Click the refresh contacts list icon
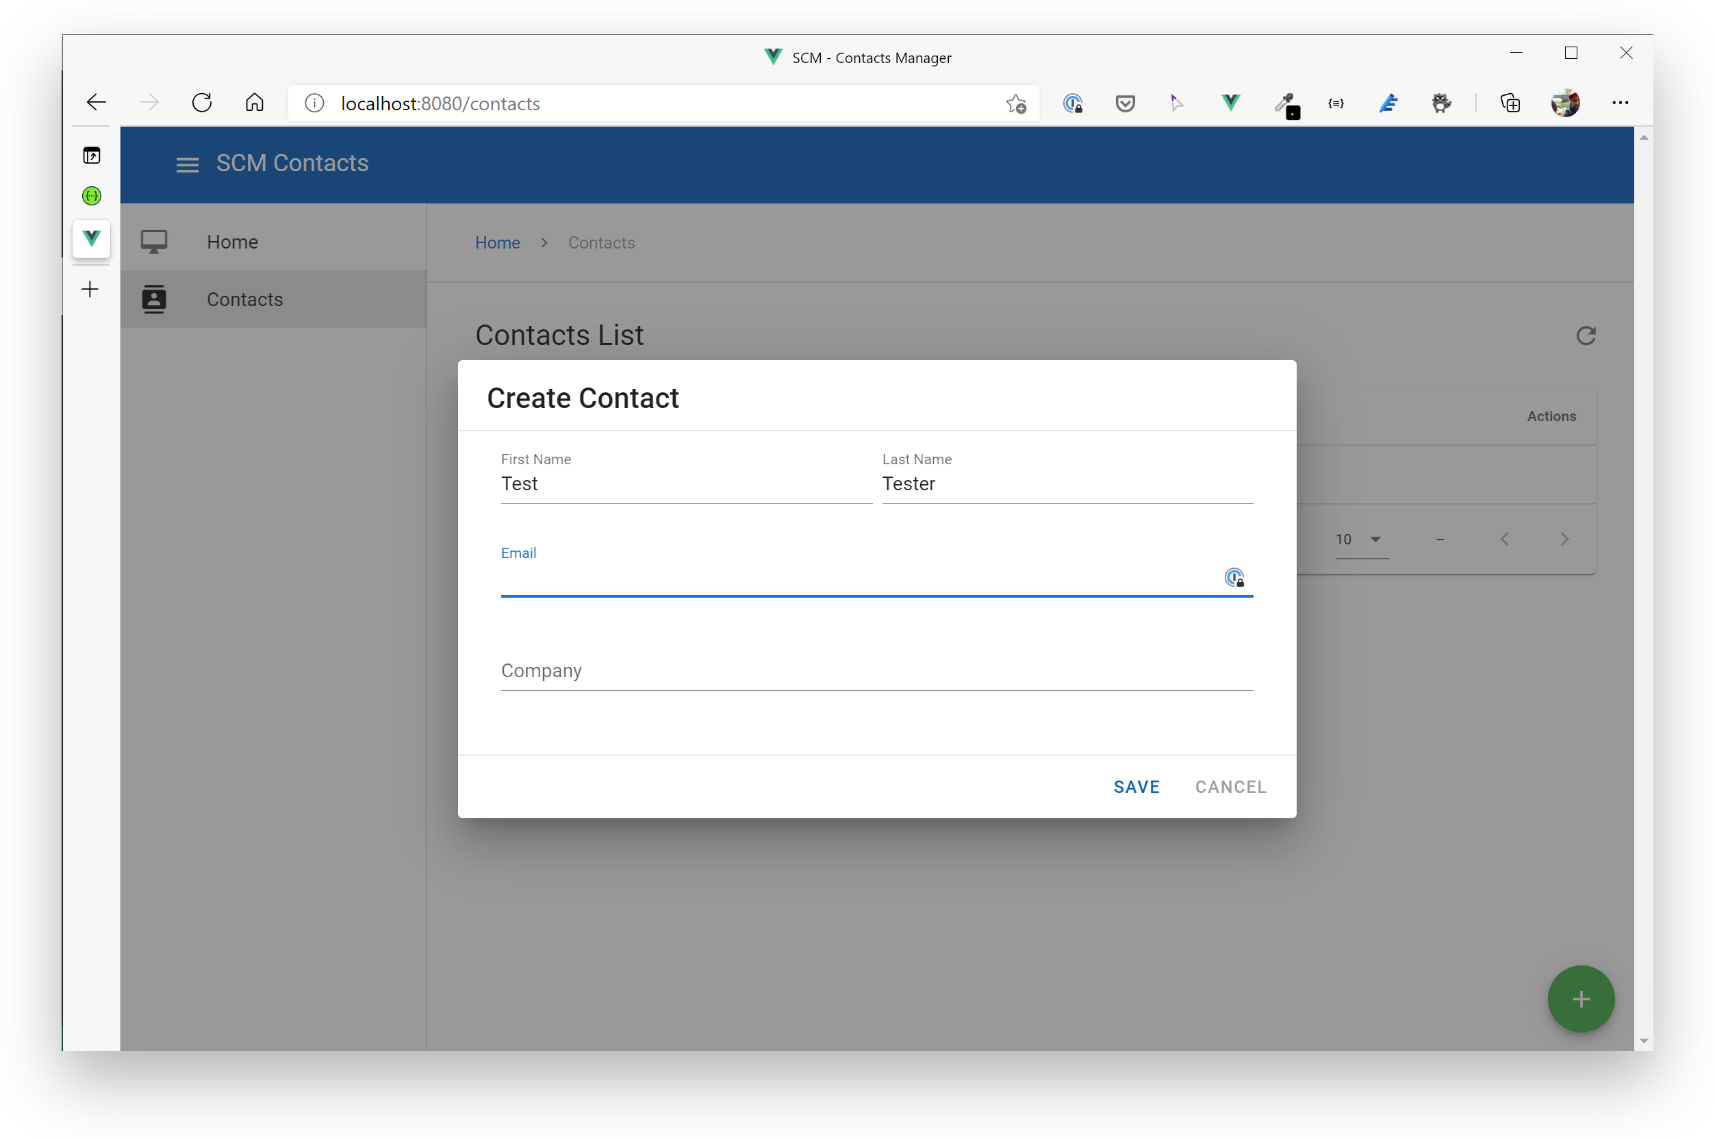This screenshot has height=1140, width=1715. tap(1585, 336)
